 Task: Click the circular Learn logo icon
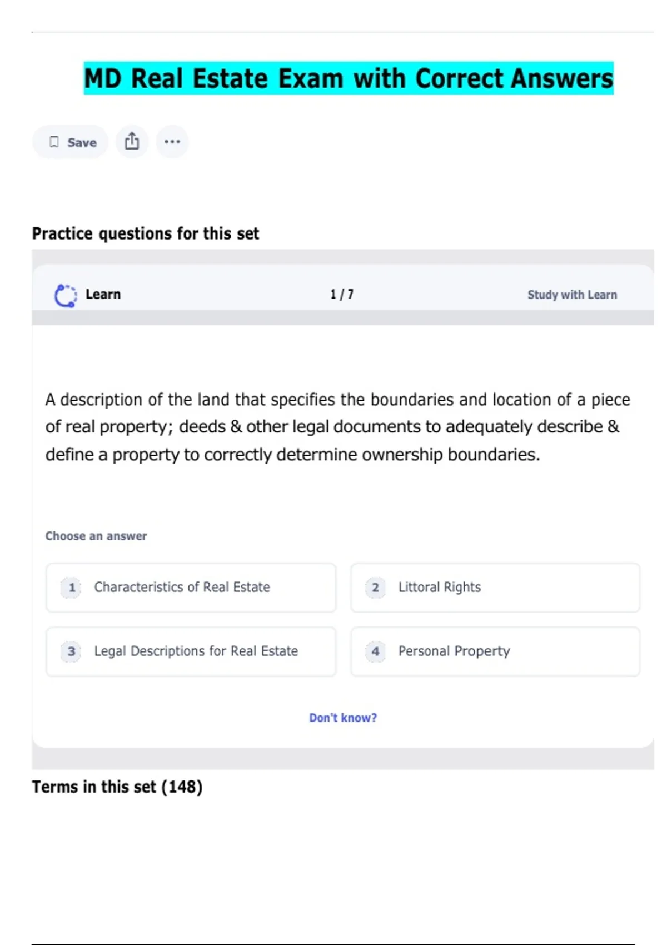(66, 295)
